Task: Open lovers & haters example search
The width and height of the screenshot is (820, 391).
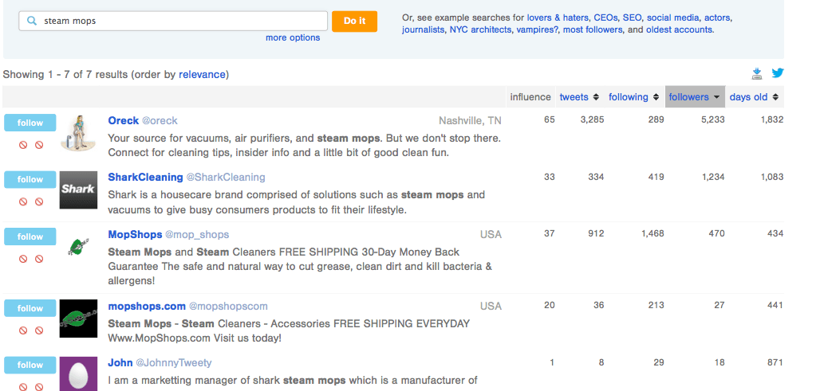Action: [558, 18]
